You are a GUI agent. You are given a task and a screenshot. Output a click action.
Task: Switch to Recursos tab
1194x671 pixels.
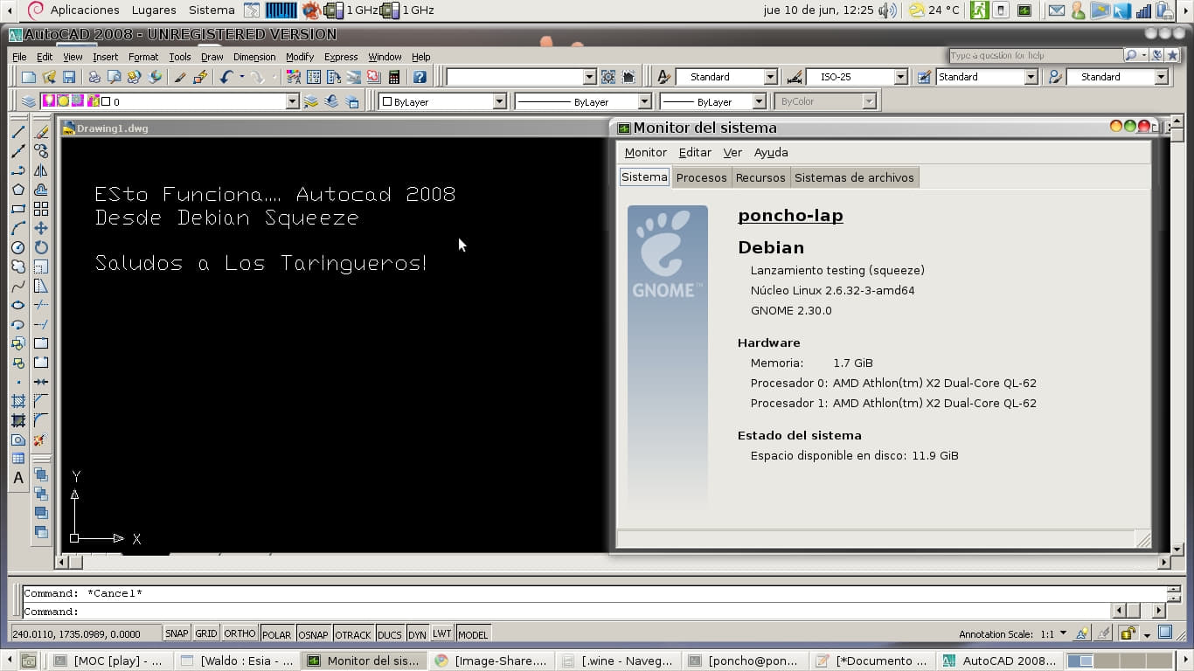(760, 177)
